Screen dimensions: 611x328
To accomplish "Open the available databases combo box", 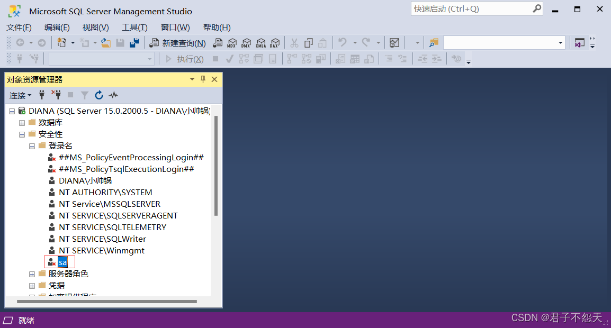I will pos(101,59).
